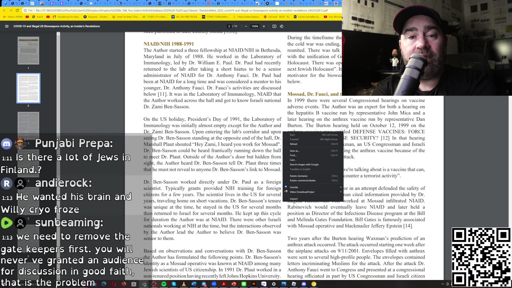Click the 'NIAID/NIH 1988-1991' section heading
The image size is (512, 288).
tap(169, 44)
